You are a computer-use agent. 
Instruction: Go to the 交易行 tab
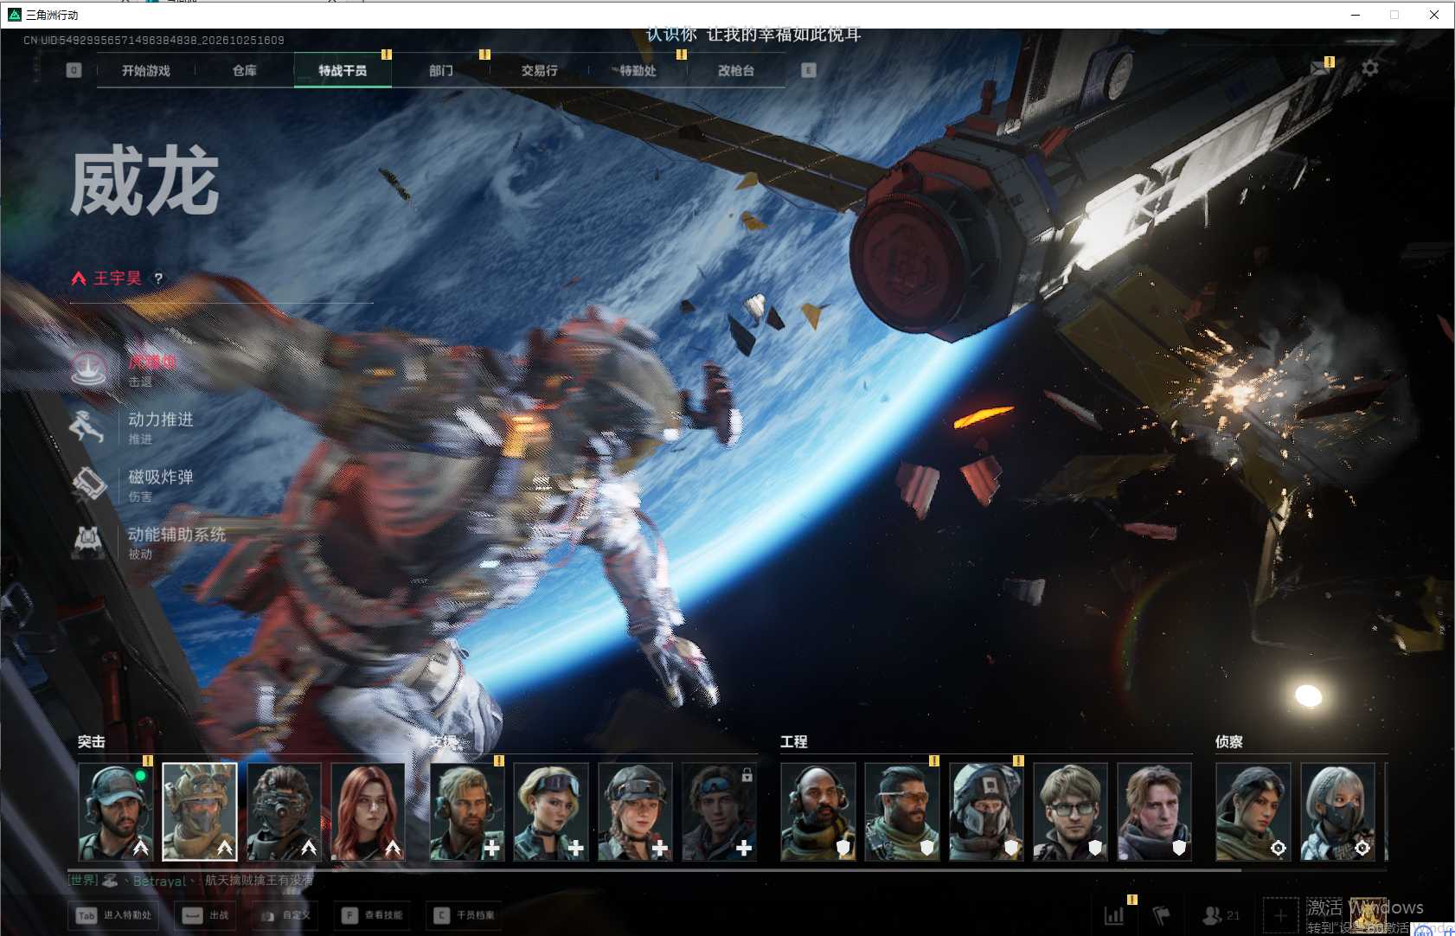pos(539,71)
